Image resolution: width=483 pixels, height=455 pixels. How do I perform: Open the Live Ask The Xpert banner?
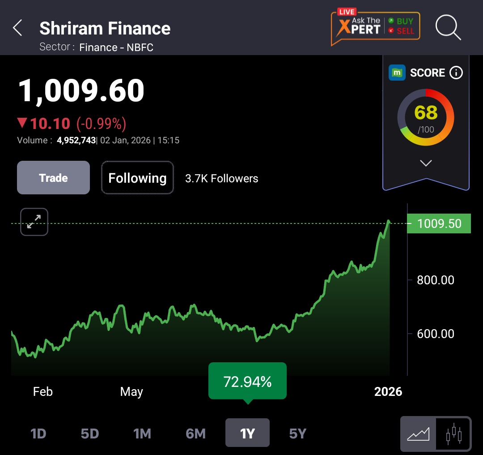(375, 27)
